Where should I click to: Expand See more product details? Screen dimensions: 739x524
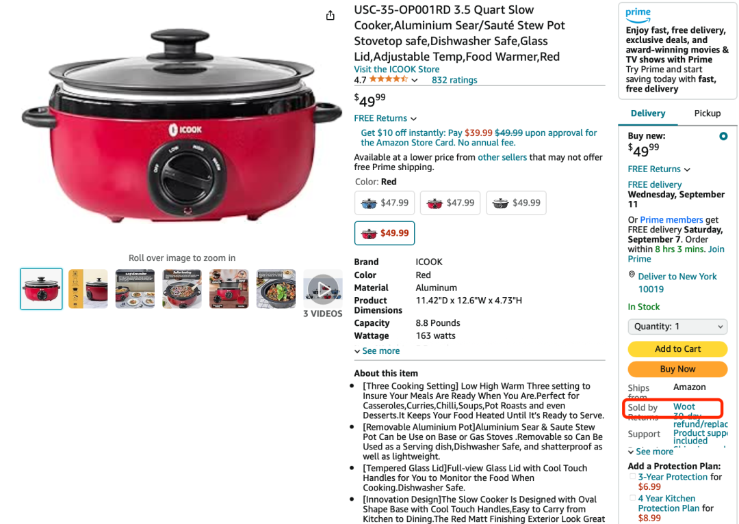(377, 351)
